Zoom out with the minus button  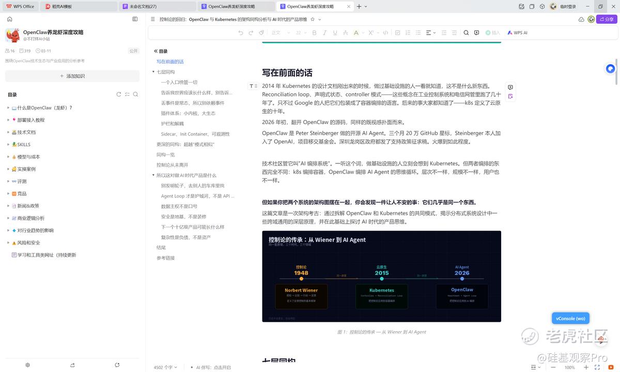[x=553, y=367]
